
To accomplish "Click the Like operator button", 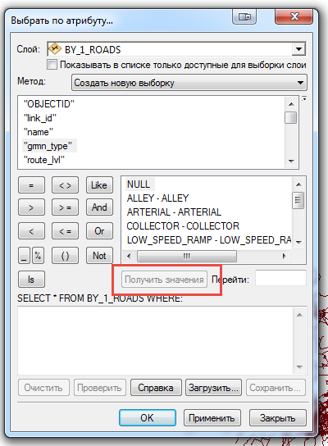I will tap(99, 185).
